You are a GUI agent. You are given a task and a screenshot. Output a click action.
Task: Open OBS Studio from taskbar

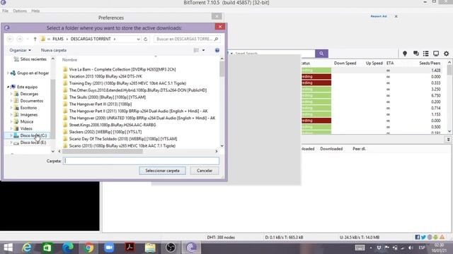[171, 248]
